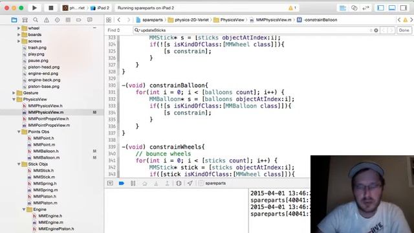Click spareparts in jump bar
Viewport: 414px width, 233px height.
pos(149,20)
